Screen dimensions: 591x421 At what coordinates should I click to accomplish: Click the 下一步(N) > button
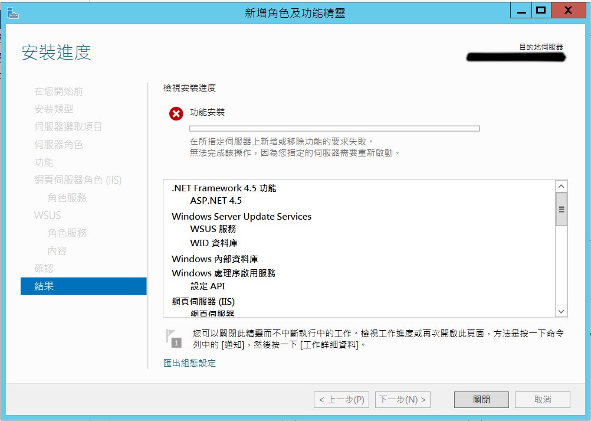point(402,400)
